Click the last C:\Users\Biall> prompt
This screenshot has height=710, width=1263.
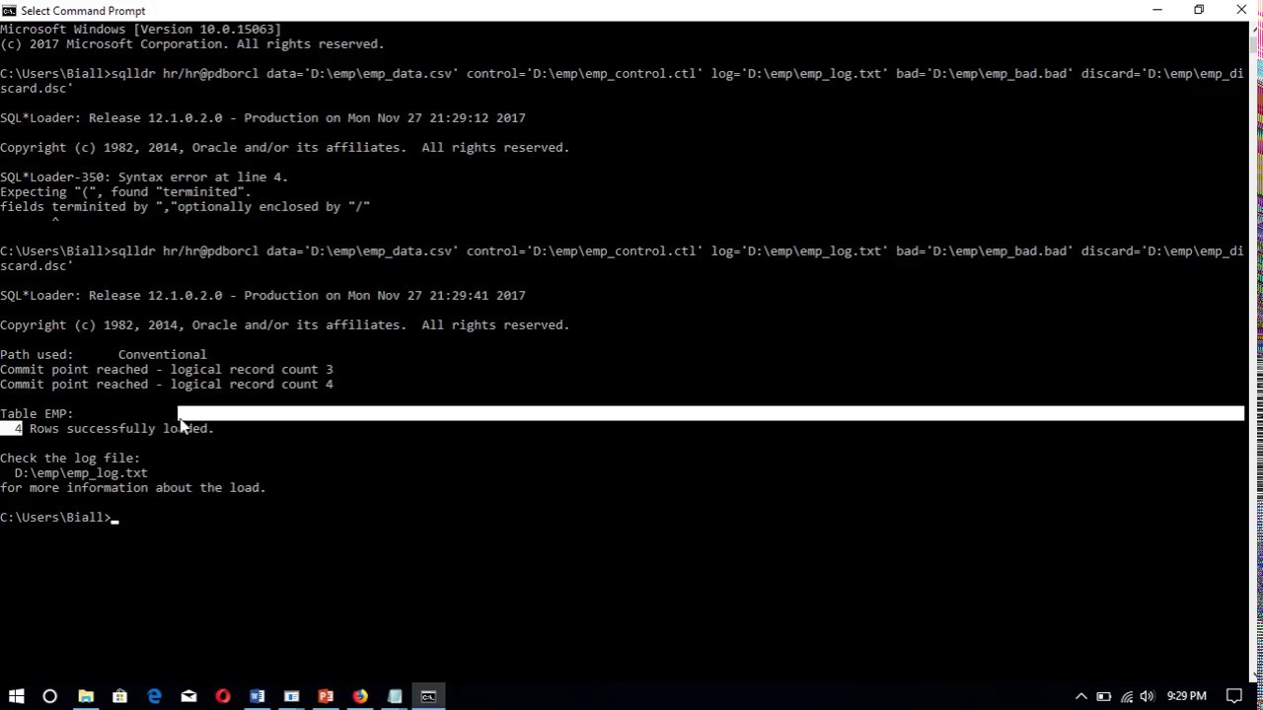(x=55, y=517)
